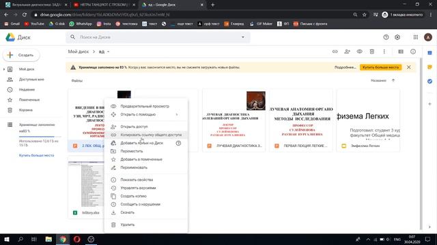Choose Удалить in the context menu
Viewport: 437px width, 245px height.
tap(145, 225)
